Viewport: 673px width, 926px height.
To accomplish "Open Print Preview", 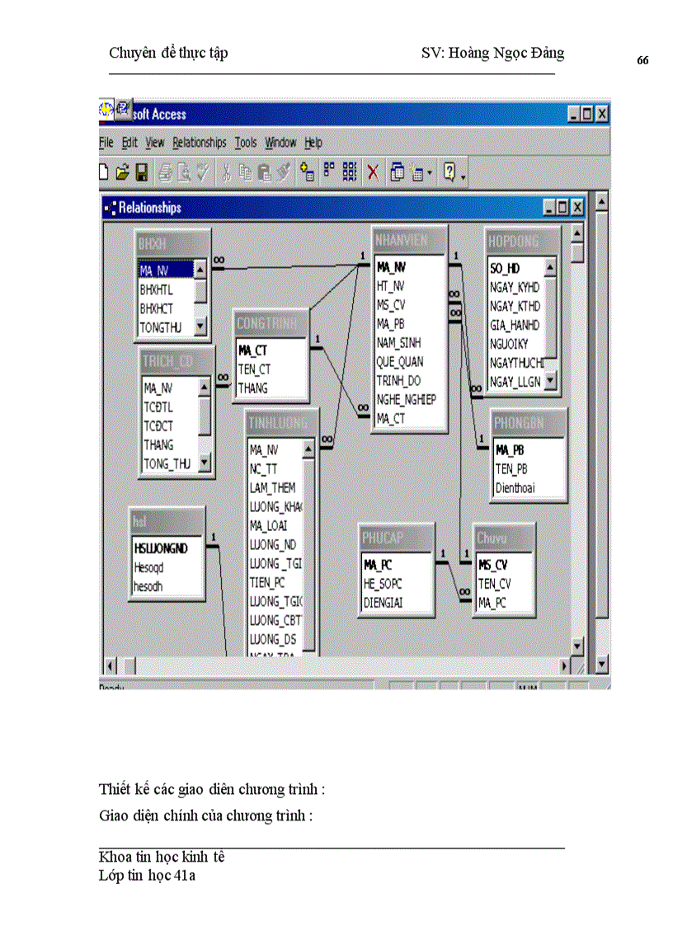I will 183,171.
